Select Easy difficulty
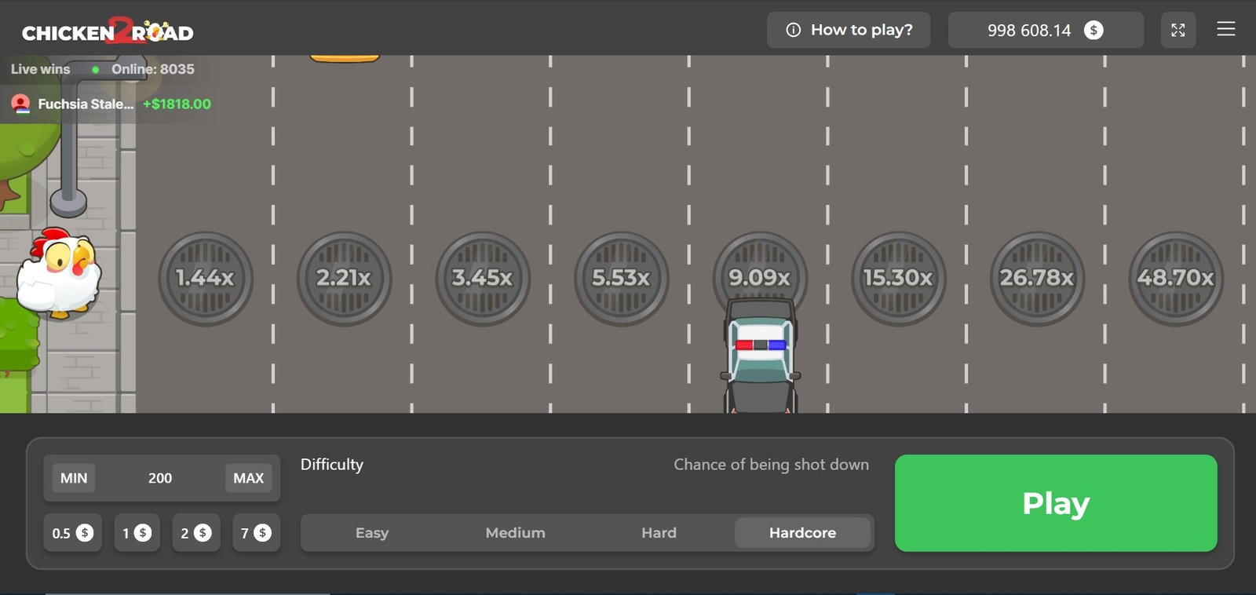This screenshot has height=595, width=1256. 372,533
